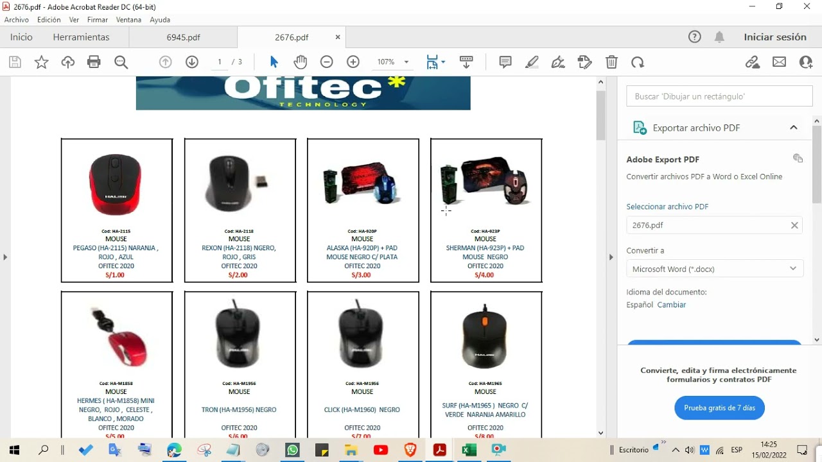Open the Ventana menu
822x462 pixels.
click(128, 20)
